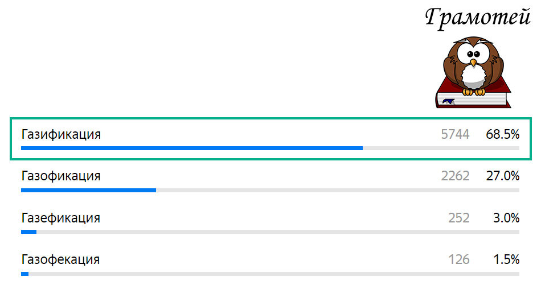This screenshot has height=285, width=541.
Task: Click the Газофекация progress bar
Action: (270, 274)
